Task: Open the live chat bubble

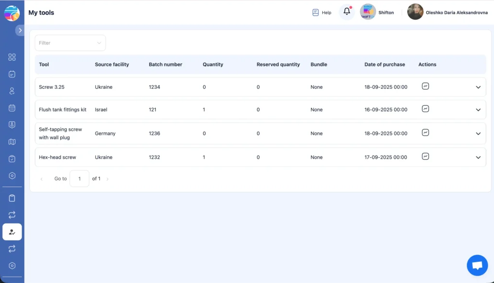Action: [477, 265]
